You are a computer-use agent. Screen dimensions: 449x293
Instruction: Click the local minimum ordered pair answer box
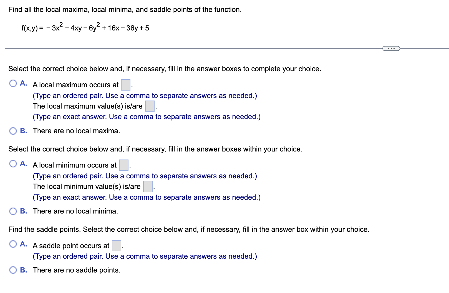(x=123, y=165)
